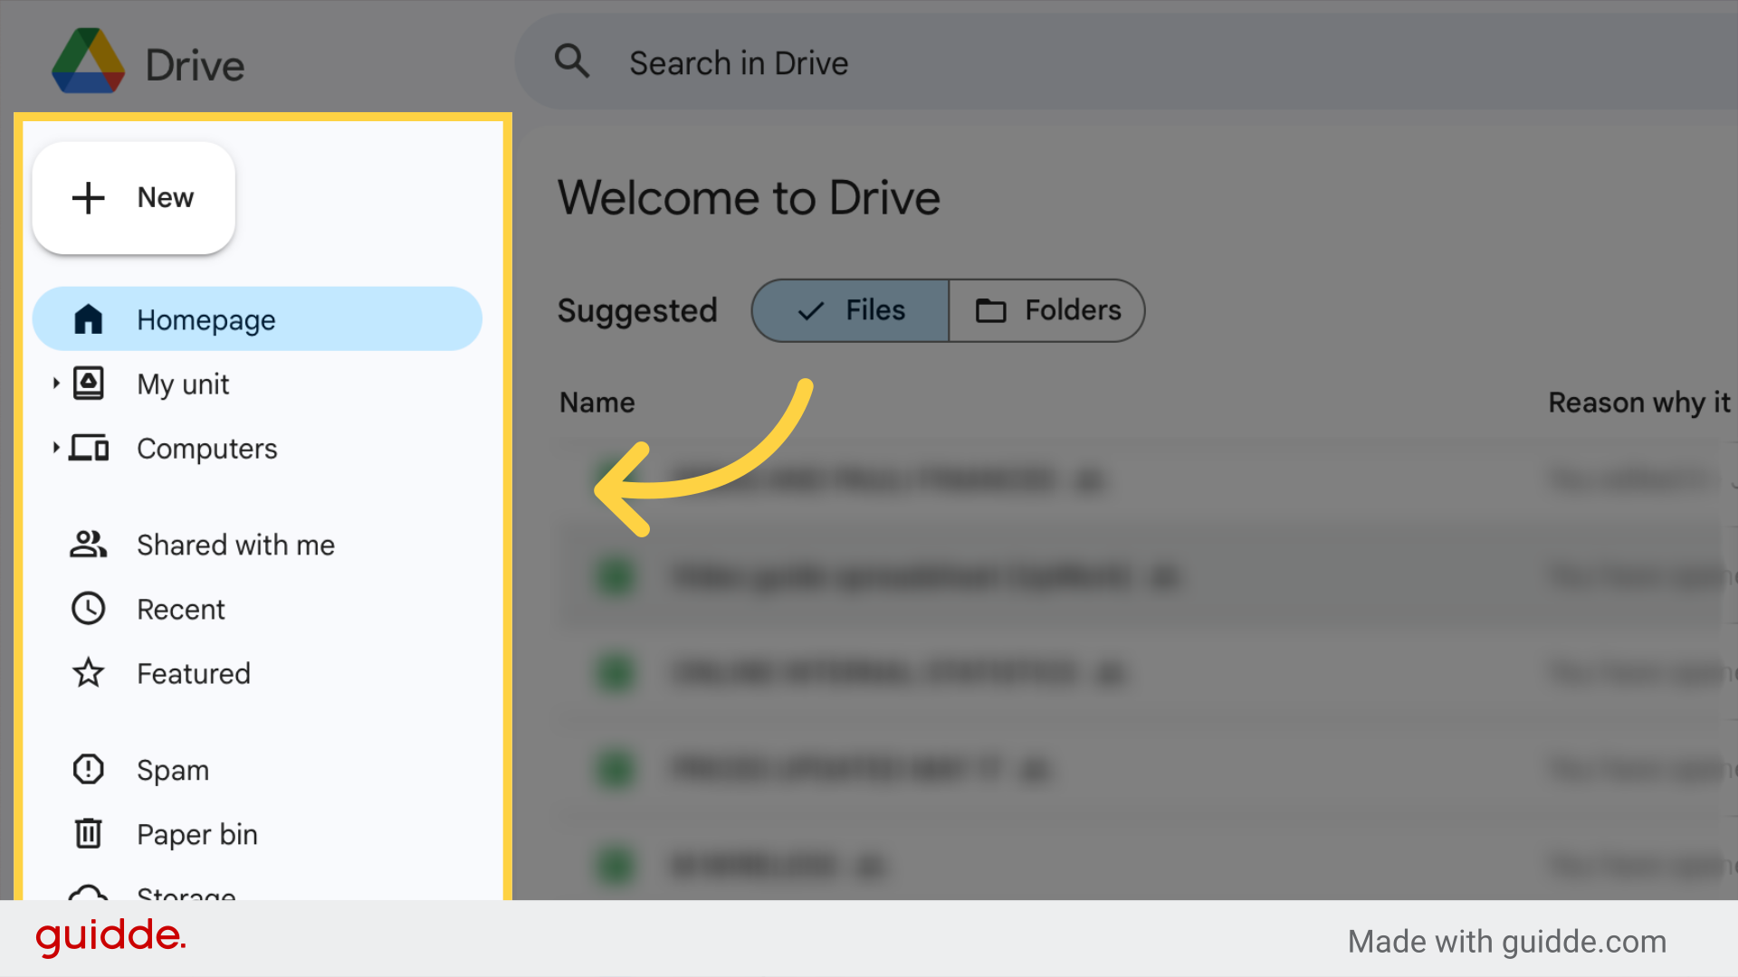Click the Drive title text

(x=196, y=65)
